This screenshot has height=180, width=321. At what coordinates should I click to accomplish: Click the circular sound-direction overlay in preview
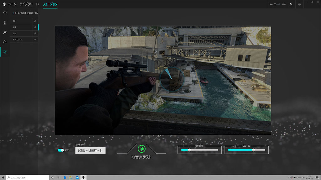pos(172,79)
